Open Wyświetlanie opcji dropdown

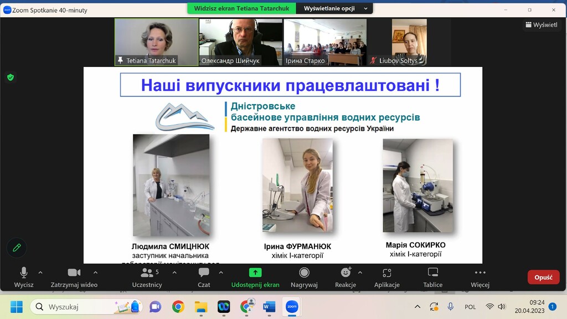334,8
